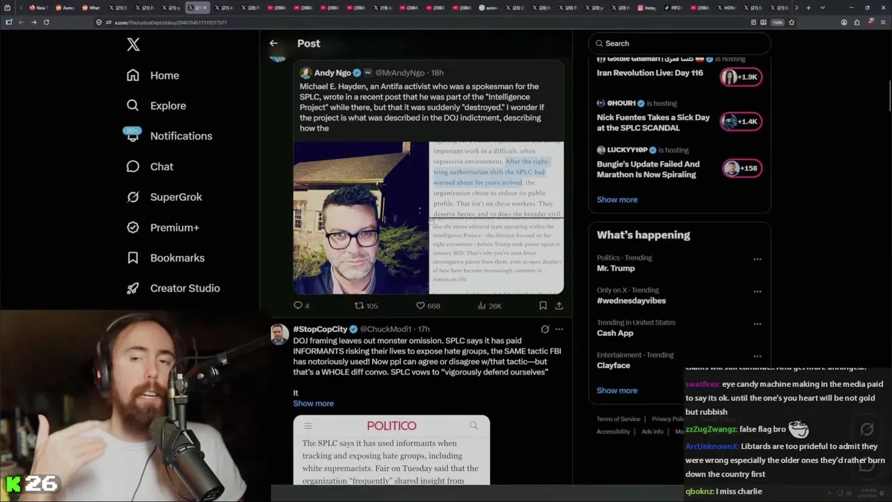Open more options for the Mr. Trump trend
The image size is (892, 502).
tap(758, 259)
